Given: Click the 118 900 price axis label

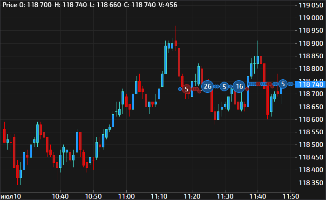Looking at the screenshot, I should [311, 43].
